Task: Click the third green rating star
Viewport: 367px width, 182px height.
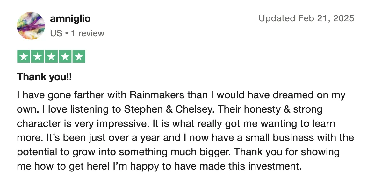Action: [x=51, y=56]
